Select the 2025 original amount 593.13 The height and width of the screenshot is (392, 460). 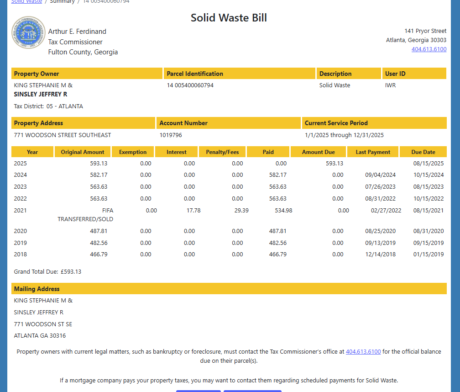[99, 164]
